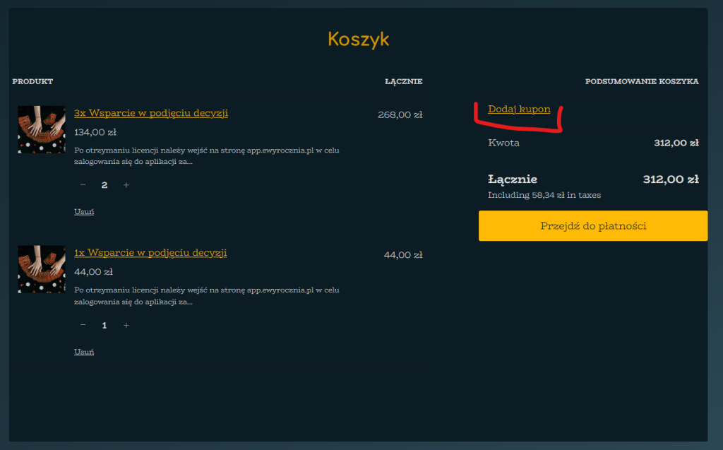The width and height of the screenshot is (723, 450).
Task: Open the '1x Wsparcie w podjęciu decyzji' link
Action: (x=150, y=253)
